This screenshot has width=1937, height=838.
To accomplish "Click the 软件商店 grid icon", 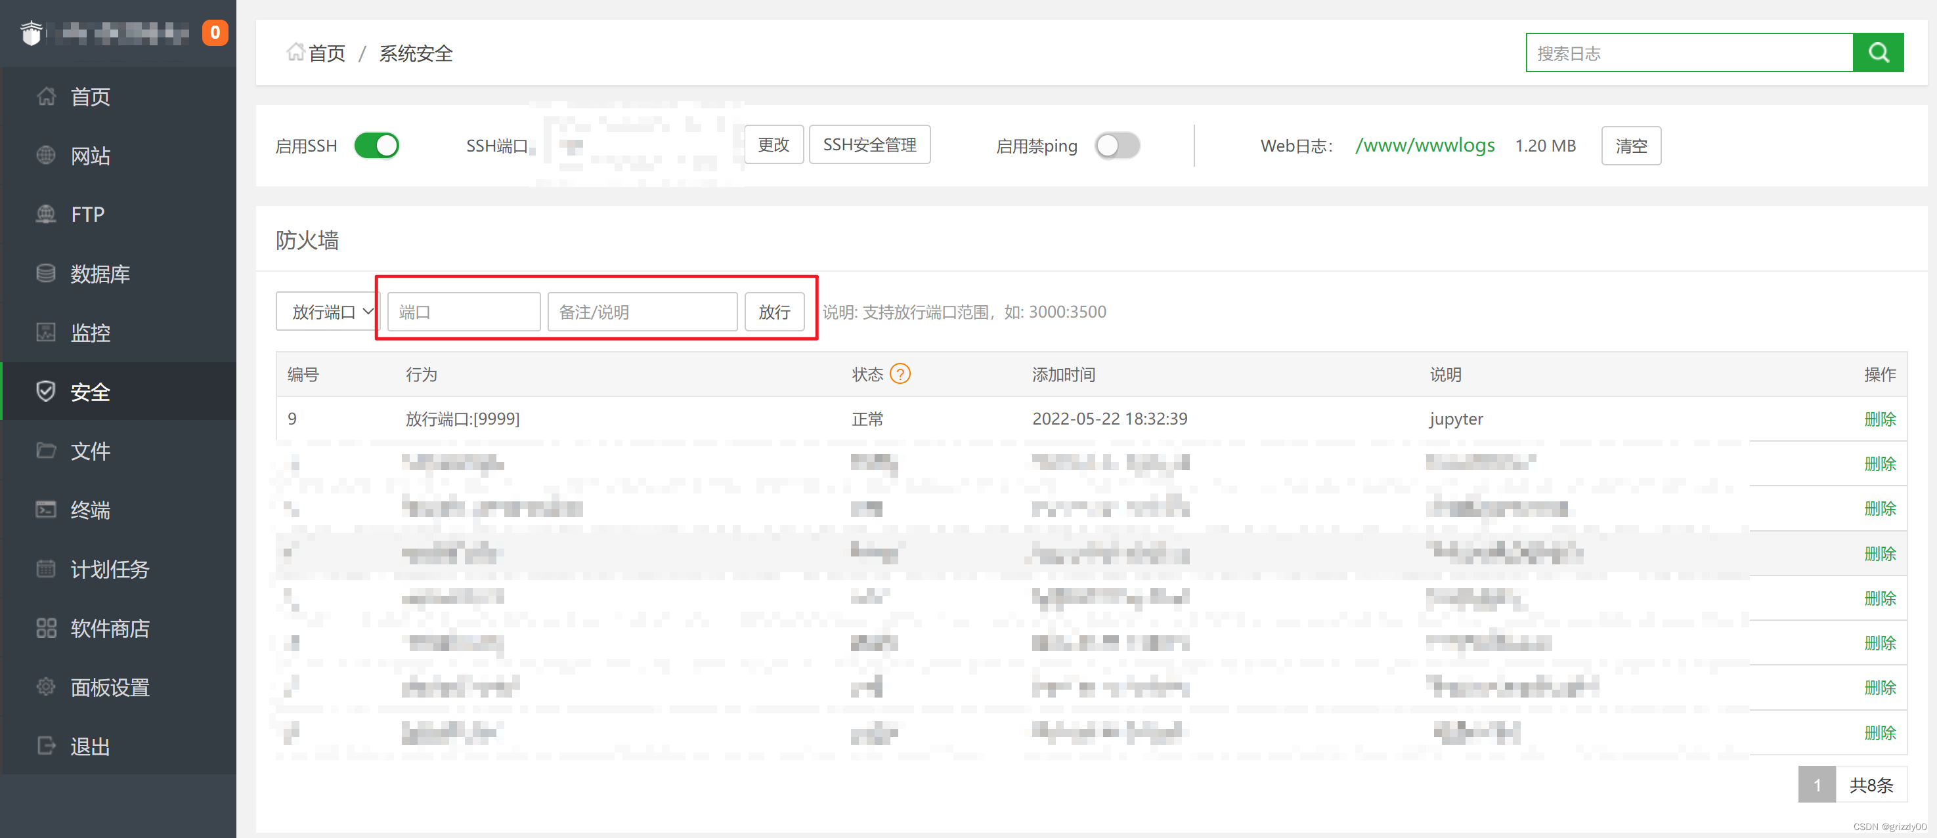I will (46, 628).
